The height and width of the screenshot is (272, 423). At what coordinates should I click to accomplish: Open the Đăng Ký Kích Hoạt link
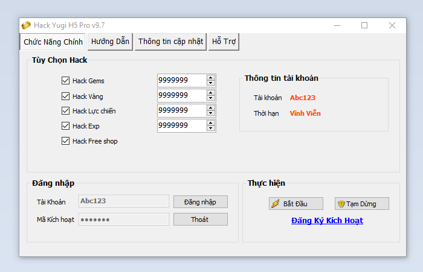pos(327,221)
